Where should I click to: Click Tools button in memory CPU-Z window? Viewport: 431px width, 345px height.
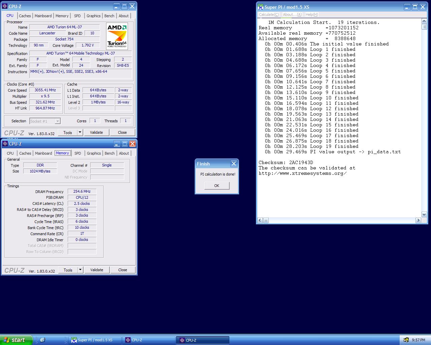(68, 270)
